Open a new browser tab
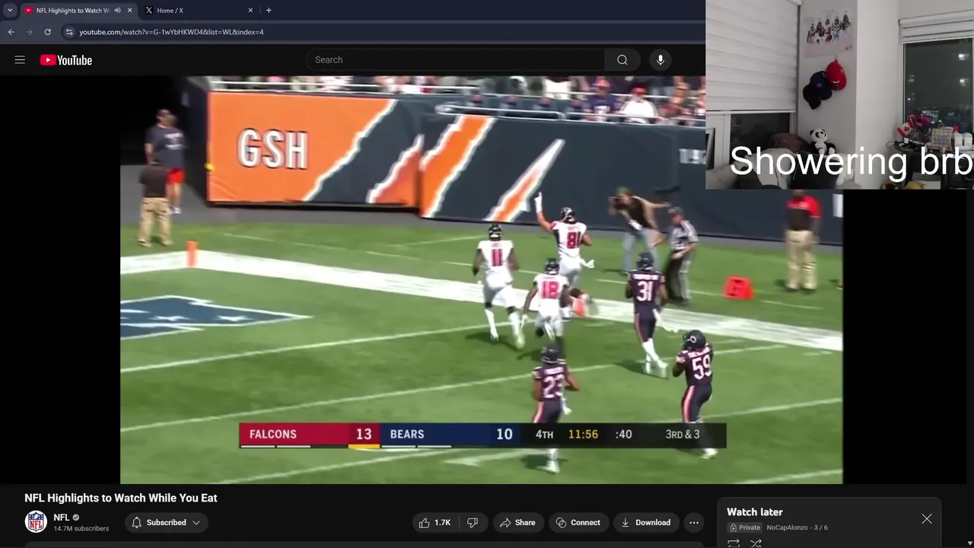974x548 pixels. pos(269,11)
